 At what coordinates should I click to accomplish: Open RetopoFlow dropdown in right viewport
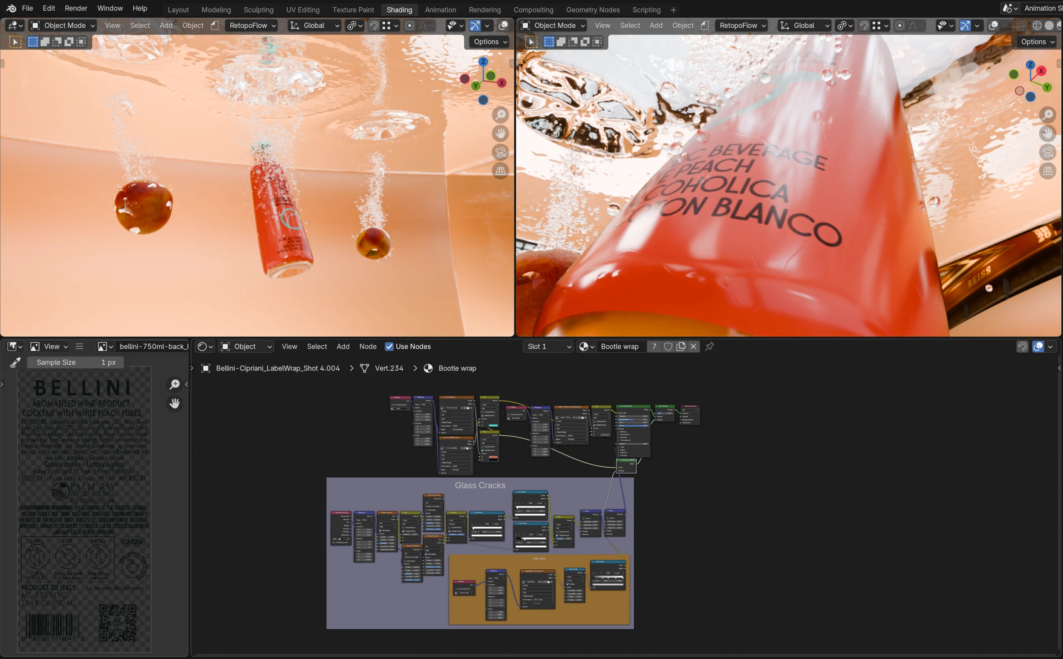(742, 25)
